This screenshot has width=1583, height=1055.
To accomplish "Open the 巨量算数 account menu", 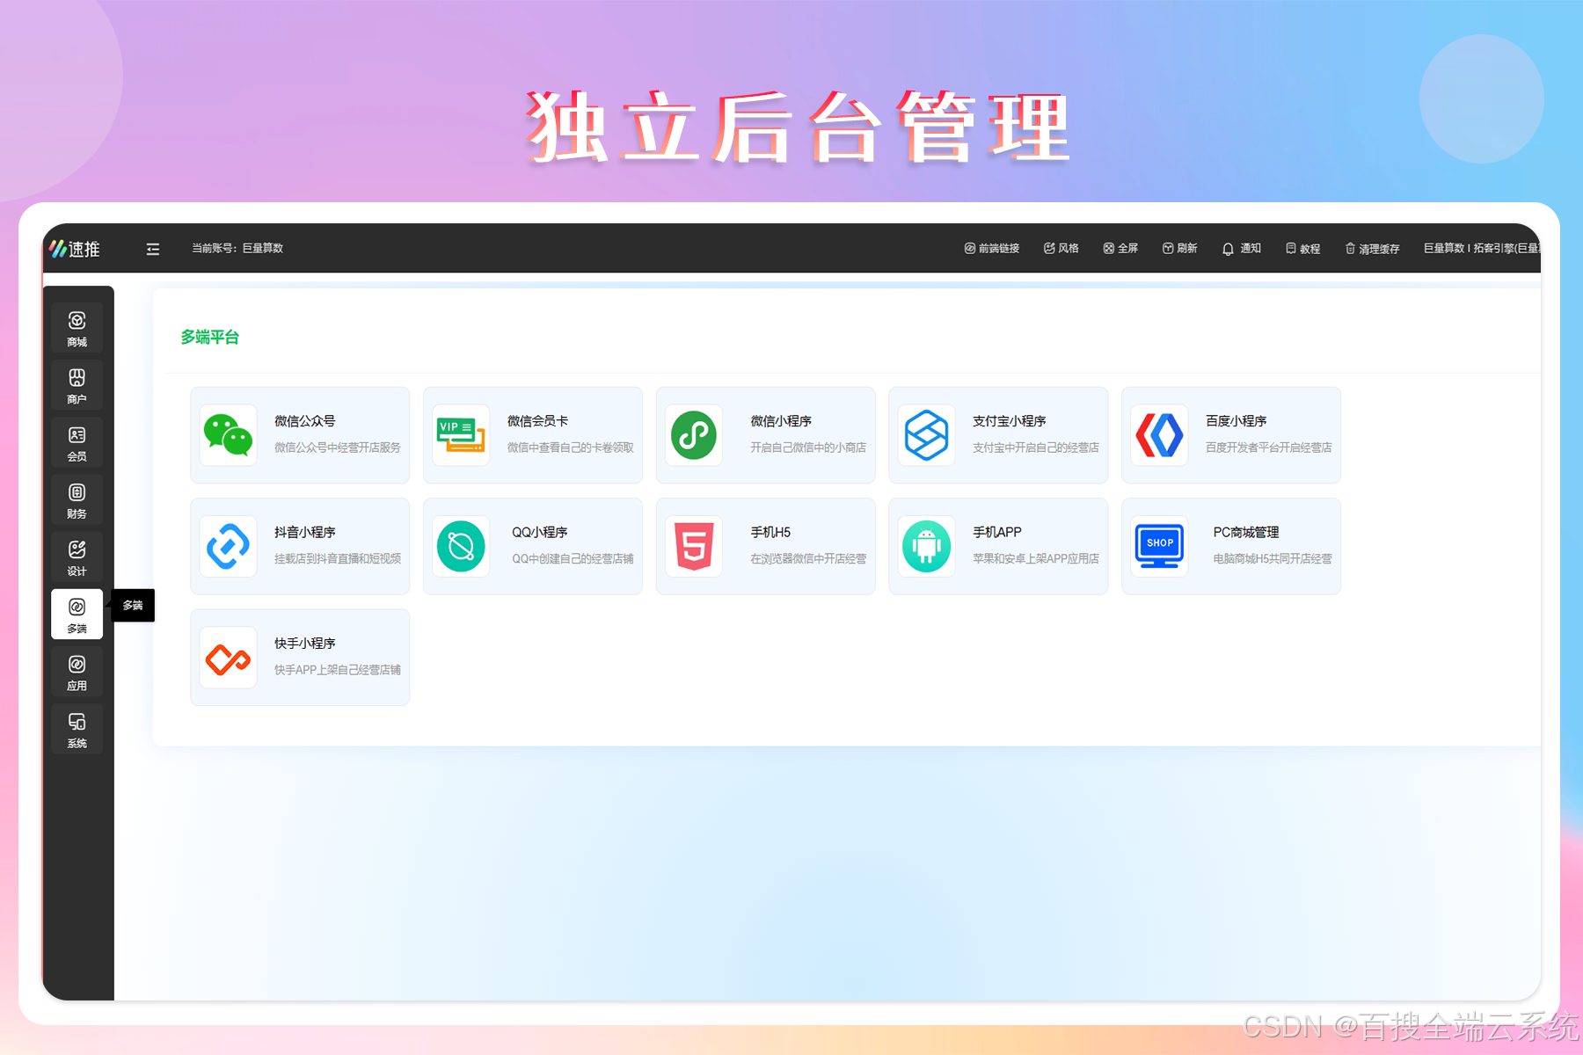I will click(x=1482, y=249).
